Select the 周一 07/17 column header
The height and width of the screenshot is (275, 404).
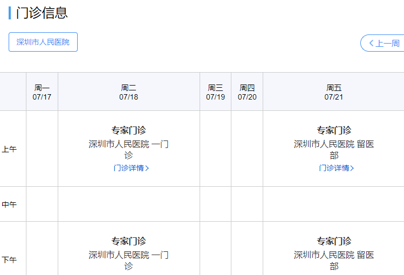coord(42,92)
